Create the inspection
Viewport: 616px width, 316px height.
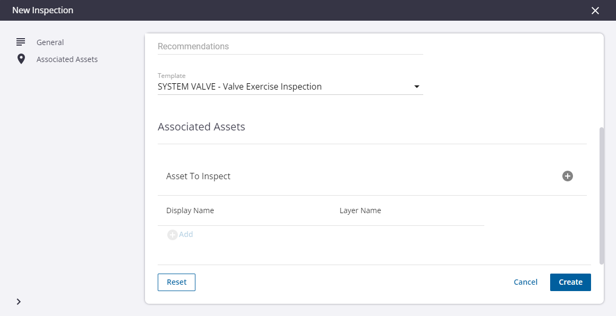[x=570, y=282]
